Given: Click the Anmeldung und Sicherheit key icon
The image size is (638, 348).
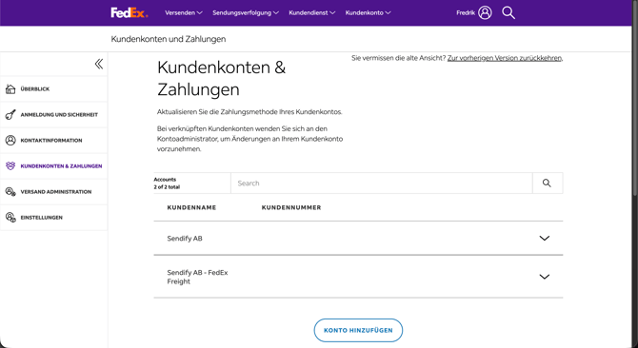Looking at the screenshot, I should [x=10, y=114].
